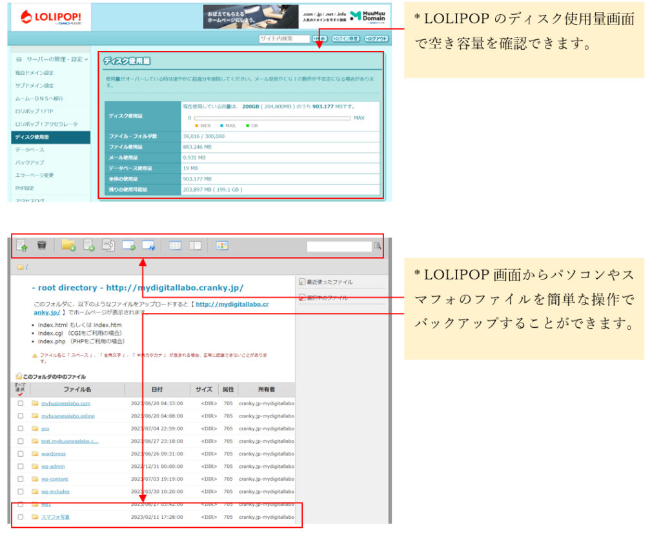Image resolution: width=661 pixels, height=533 pixels.
Task: Select the スマフォ写真 folder checkbox
Action: pyautogui.click(x=21, y=517)
